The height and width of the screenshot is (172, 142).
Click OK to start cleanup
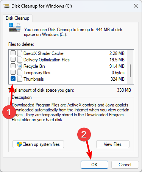(x=94, y=164)
